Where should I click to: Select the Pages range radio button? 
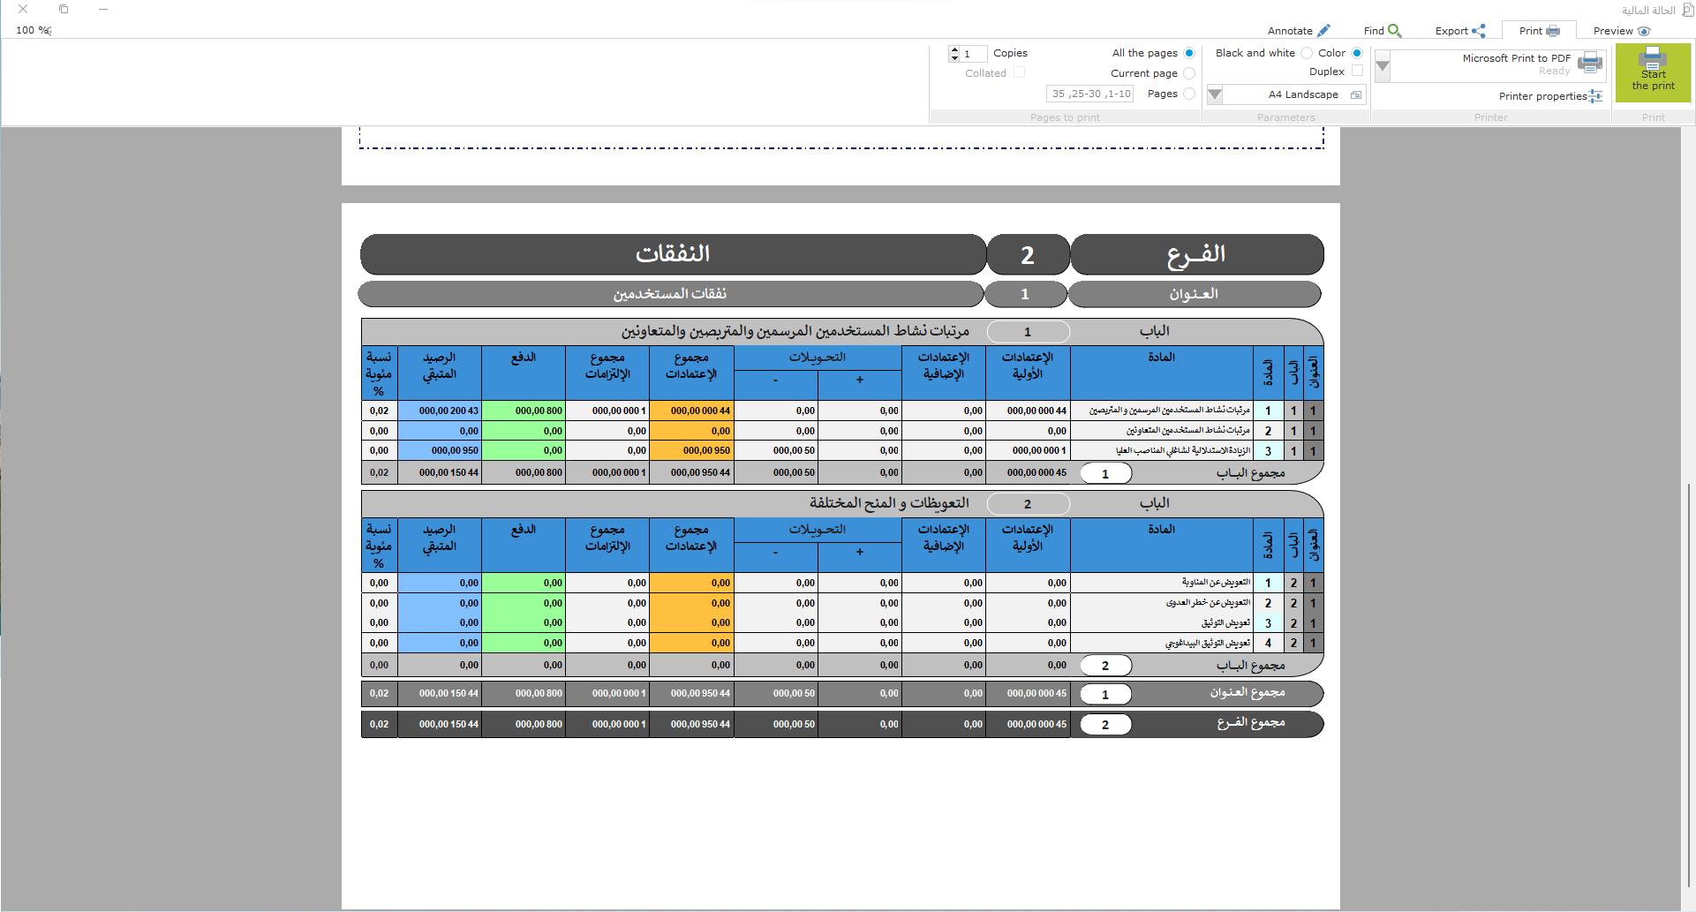point(1189,94)
